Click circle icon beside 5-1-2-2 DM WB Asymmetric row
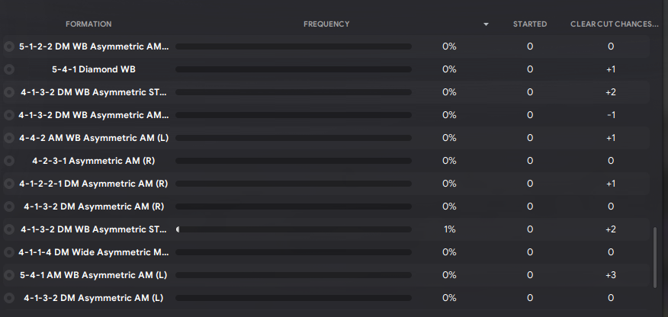 coord(9,46)
